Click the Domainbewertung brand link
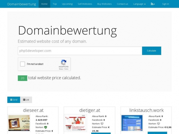 tap(21, 4)
